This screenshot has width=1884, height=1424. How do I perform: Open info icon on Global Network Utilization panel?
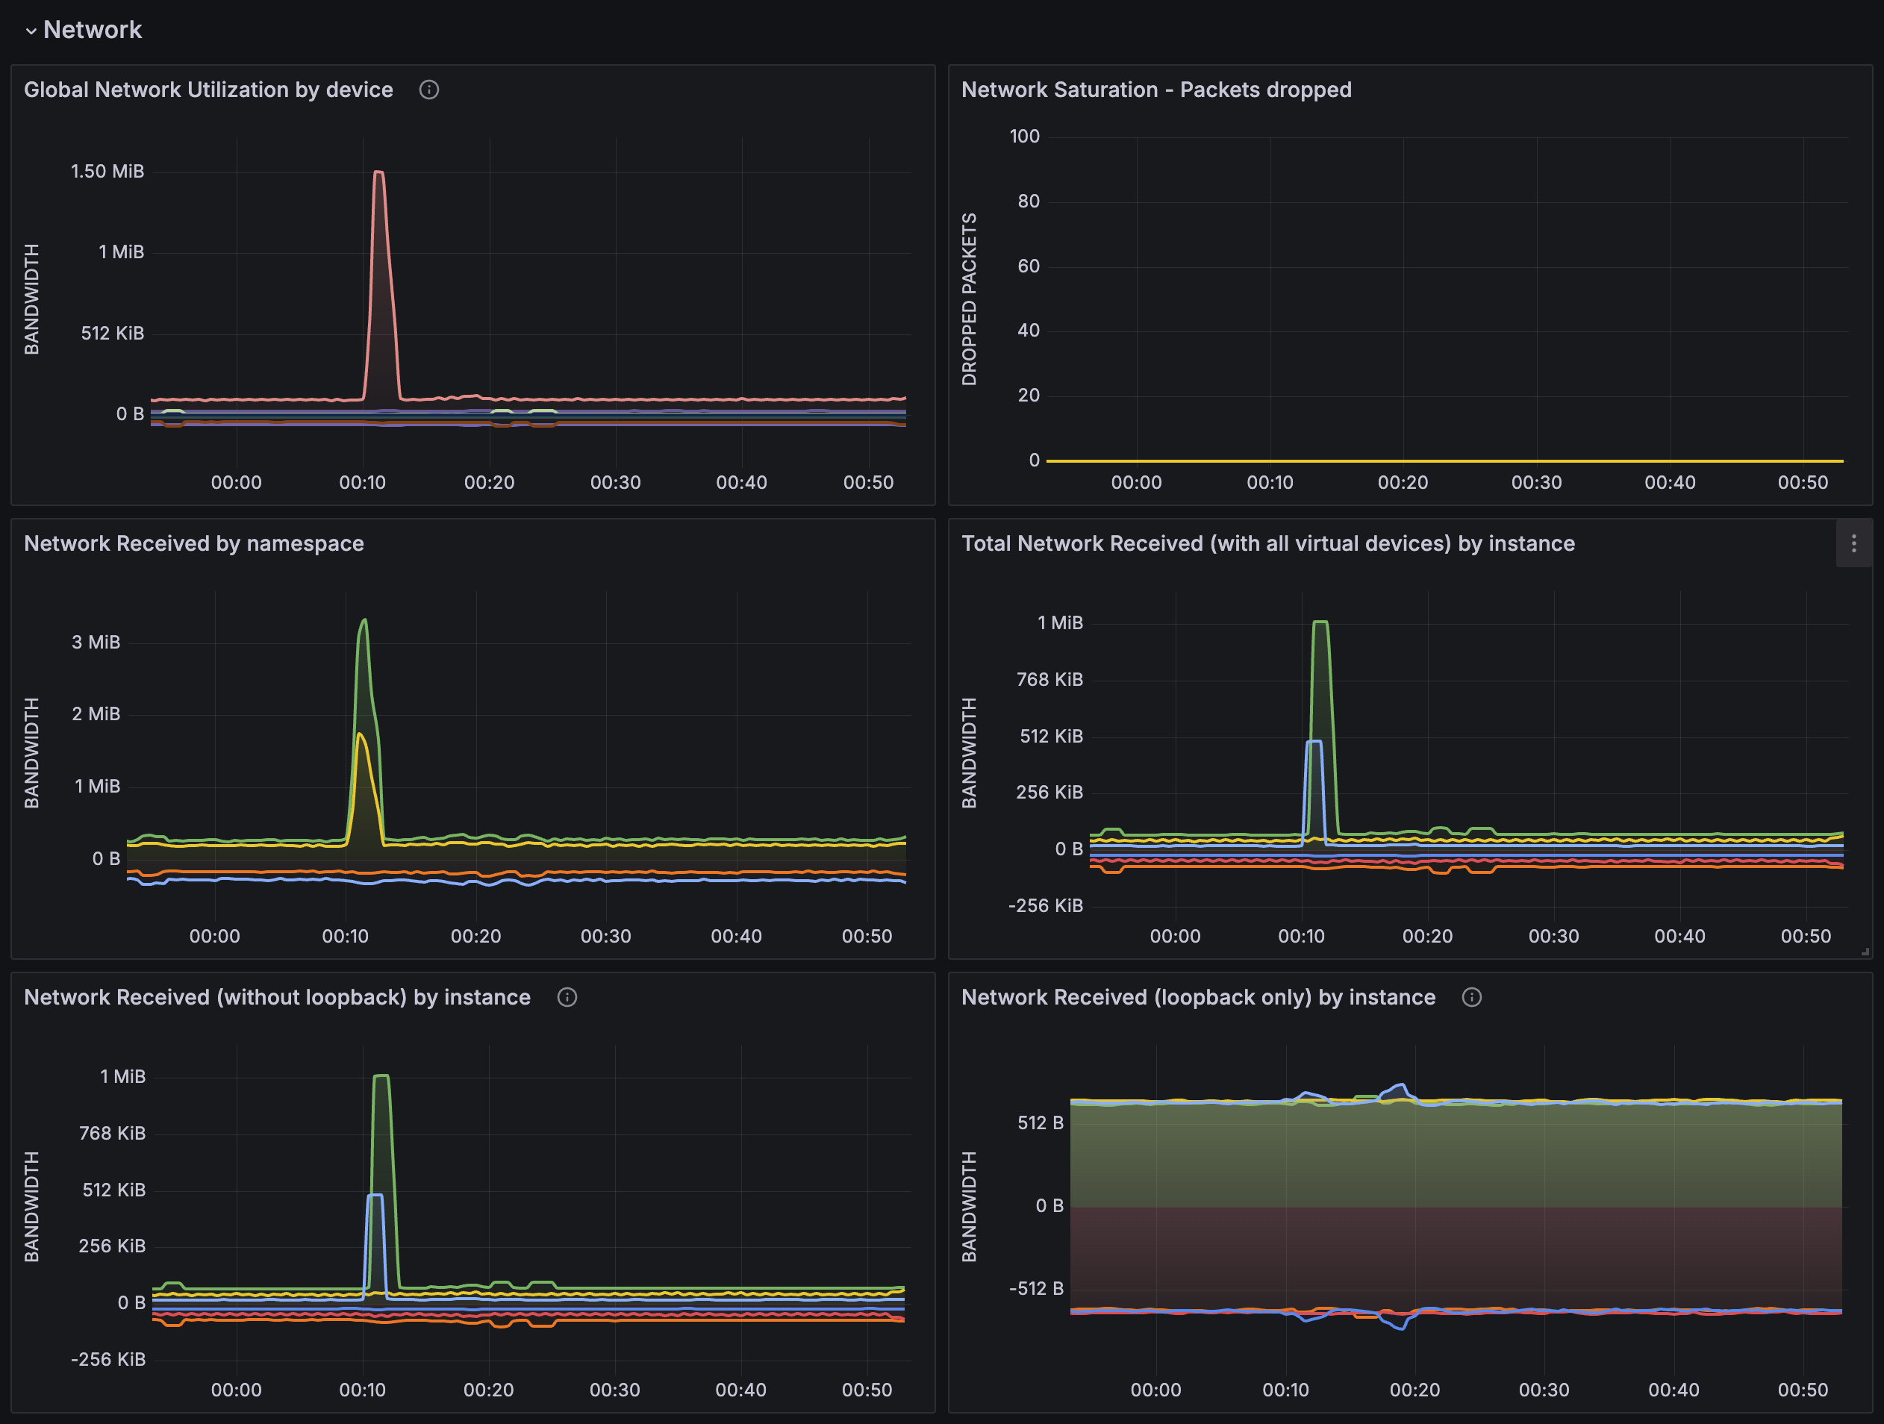coord(428,90)
